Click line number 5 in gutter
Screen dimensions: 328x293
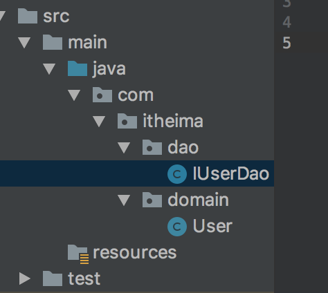[x=286, y=43]
